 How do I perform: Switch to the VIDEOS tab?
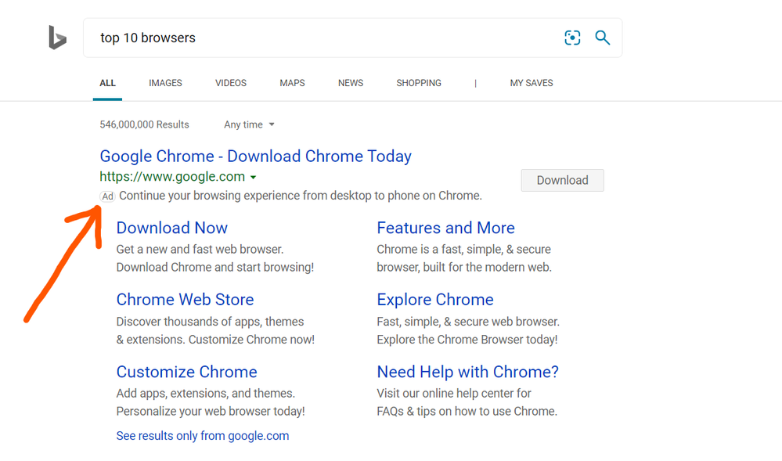(x=230, y=83)
